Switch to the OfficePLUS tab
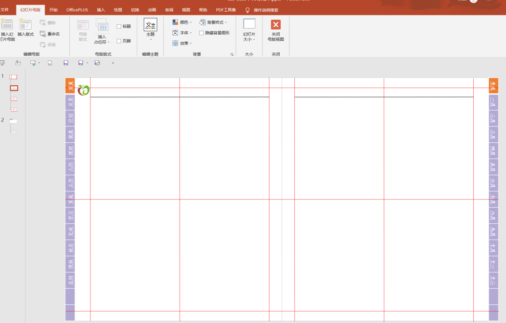Viewport: 506px width, 323px height. pyautogui.click(x=77, y=10)
